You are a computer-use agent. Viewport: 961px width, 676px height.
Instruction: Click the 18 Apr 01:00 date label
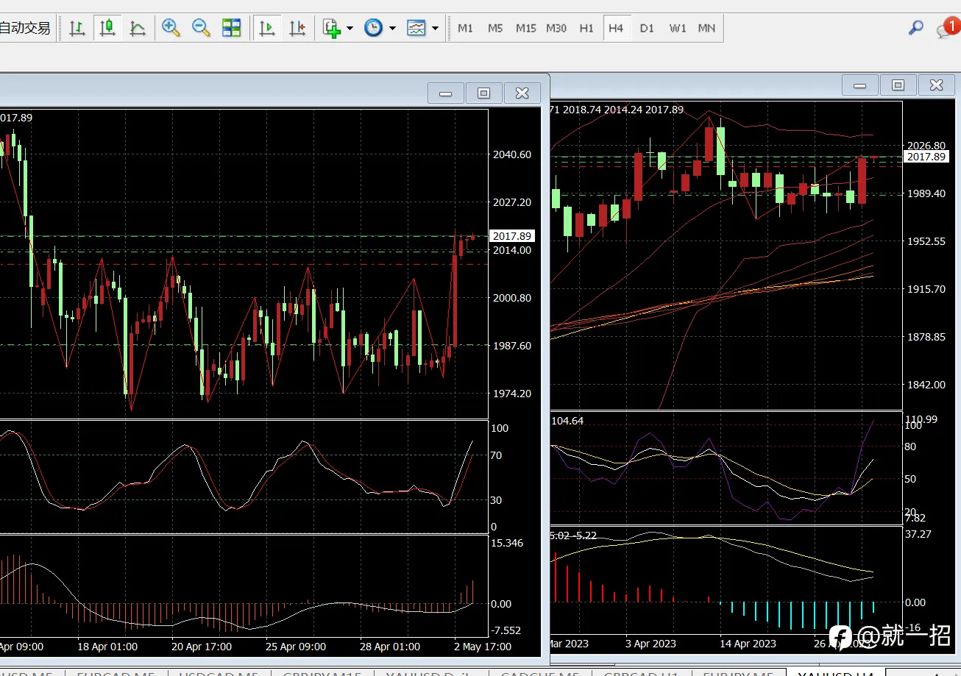click(107, 647)
